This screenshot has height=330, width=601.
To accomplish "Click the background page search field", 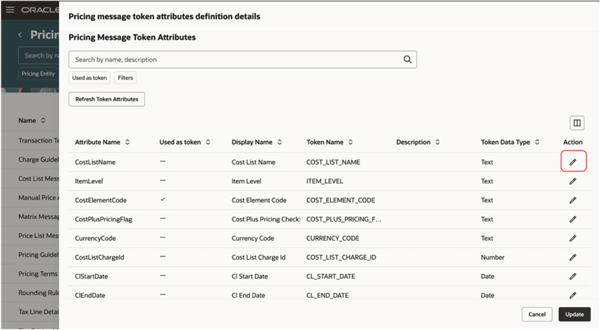I will [x=38, y=55].
